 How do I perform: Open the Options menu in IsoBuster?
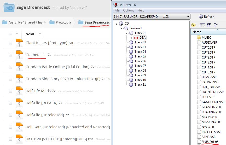point(129,10)
